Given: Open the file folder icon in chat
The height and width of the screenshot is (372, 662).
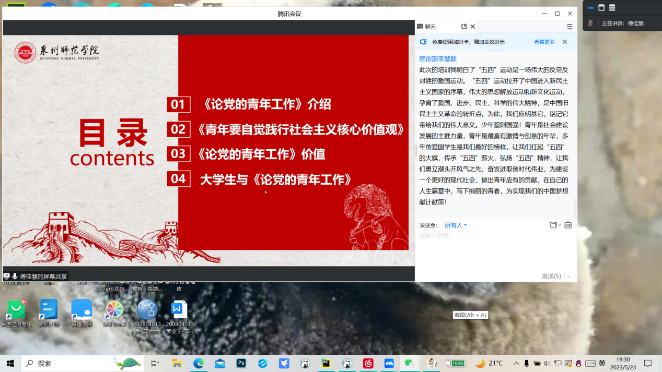Looking at the screenshot, I should point(554,225).
